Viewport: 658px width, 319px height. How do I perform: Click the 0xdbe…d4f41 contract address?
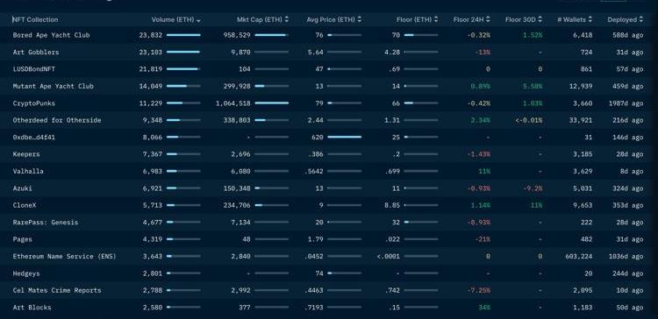click(x=33, y=138)
